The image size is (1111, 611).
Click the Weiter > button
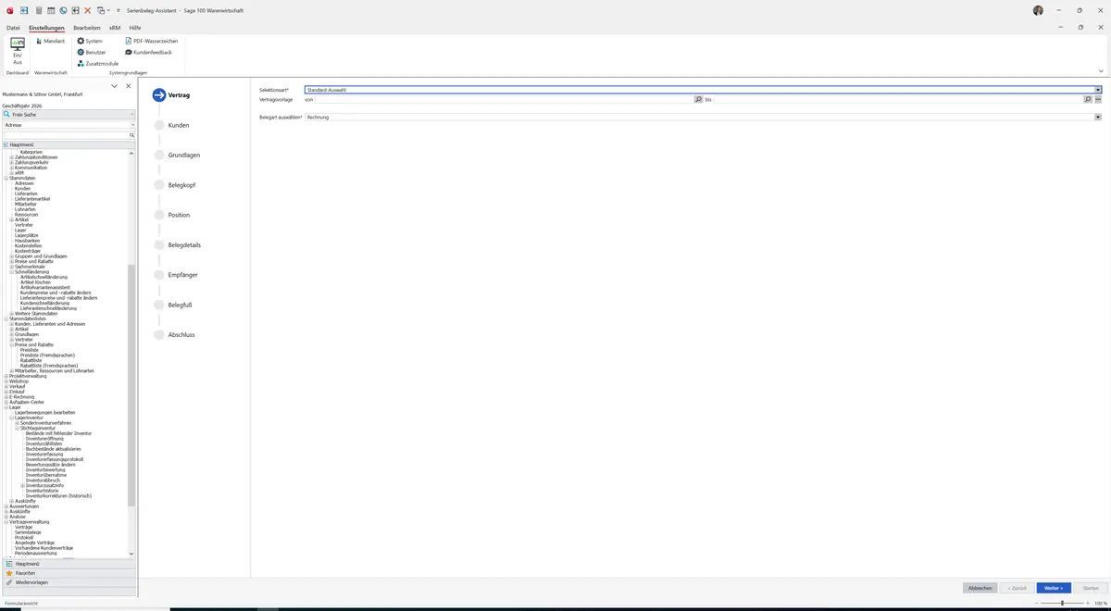pyautogui.click(x=1054, y=588)
